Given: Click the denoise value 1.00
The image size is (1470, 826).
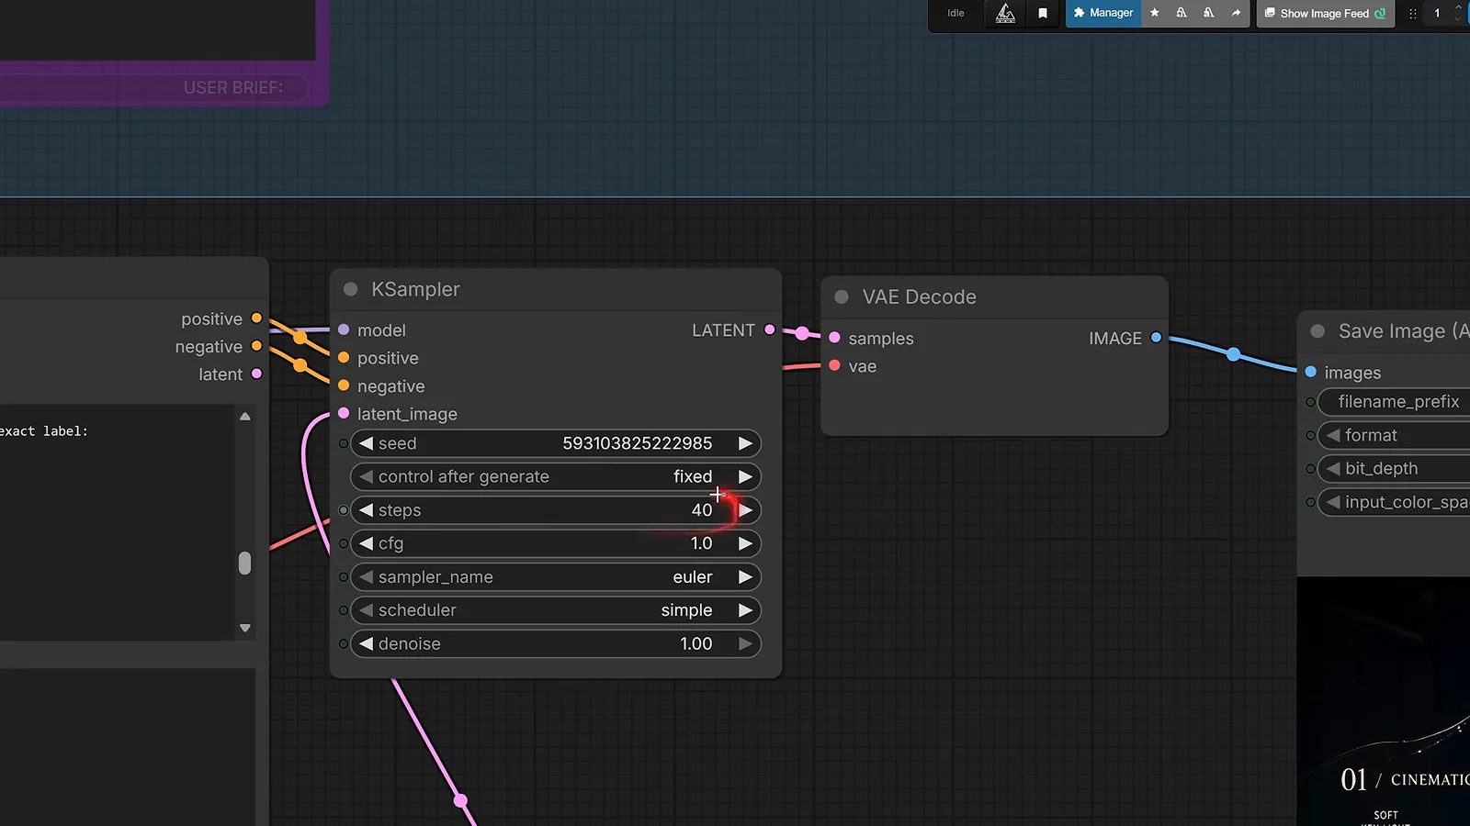Looking at the screenshot, I should coord(696,643).
